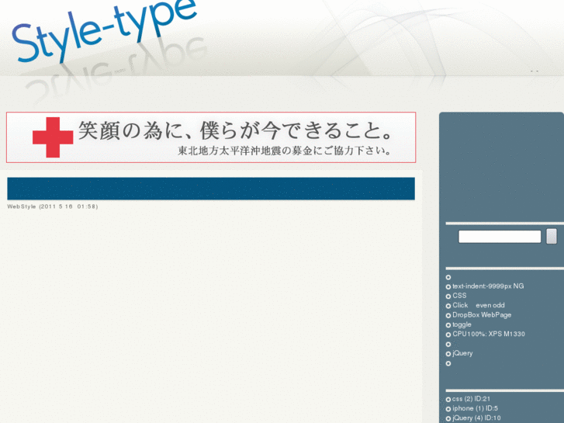Open the DropBox WebPage entry

[x=482, y=315]
